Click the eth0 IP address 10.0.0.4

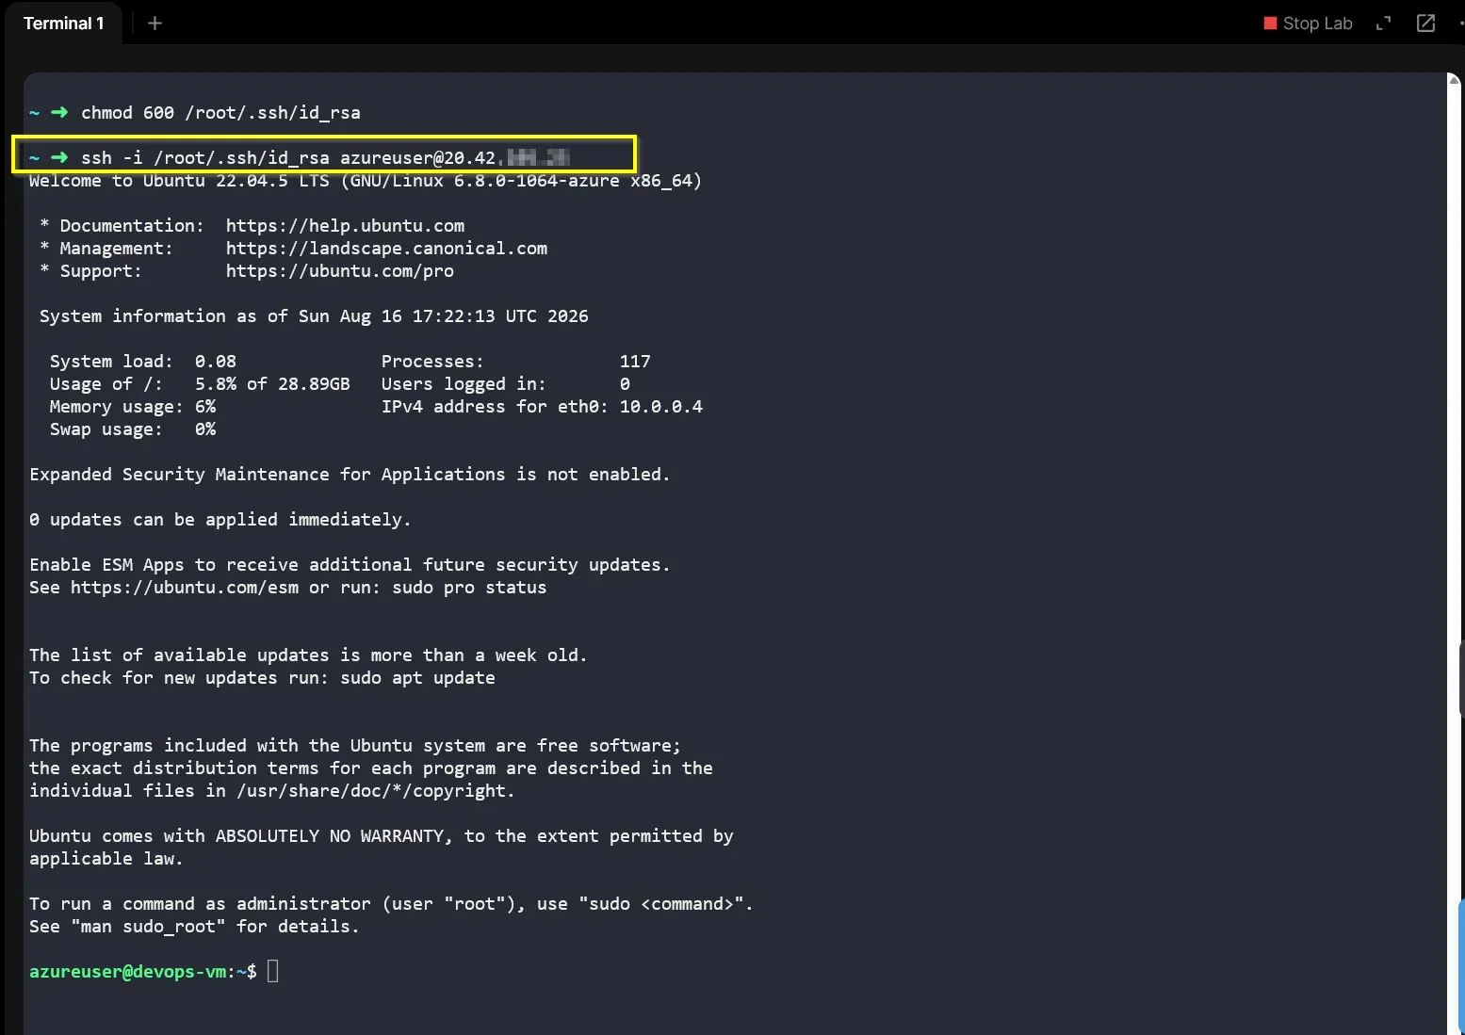(x=660, y=407)
